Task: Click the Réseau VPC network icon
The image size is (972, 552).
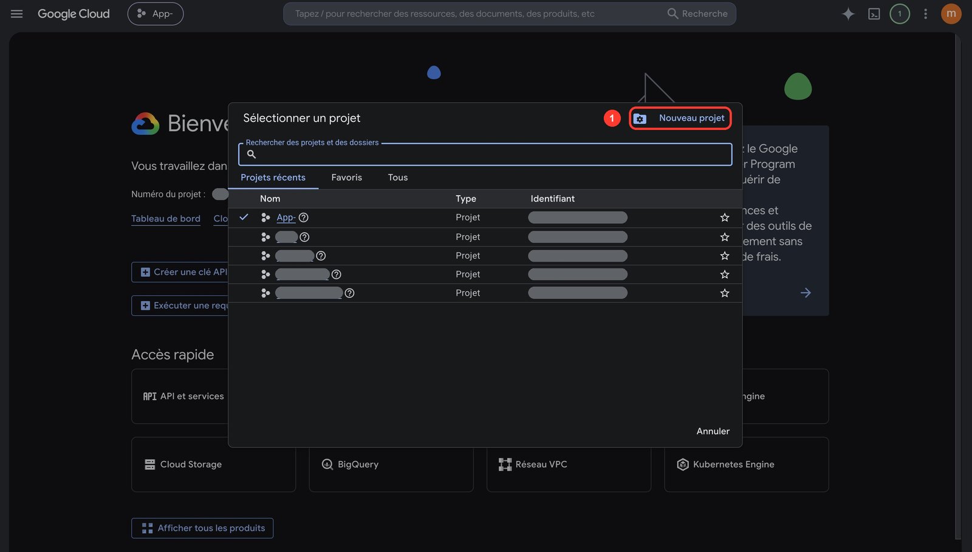Action: pyautogui.click(x=505, y=465)
